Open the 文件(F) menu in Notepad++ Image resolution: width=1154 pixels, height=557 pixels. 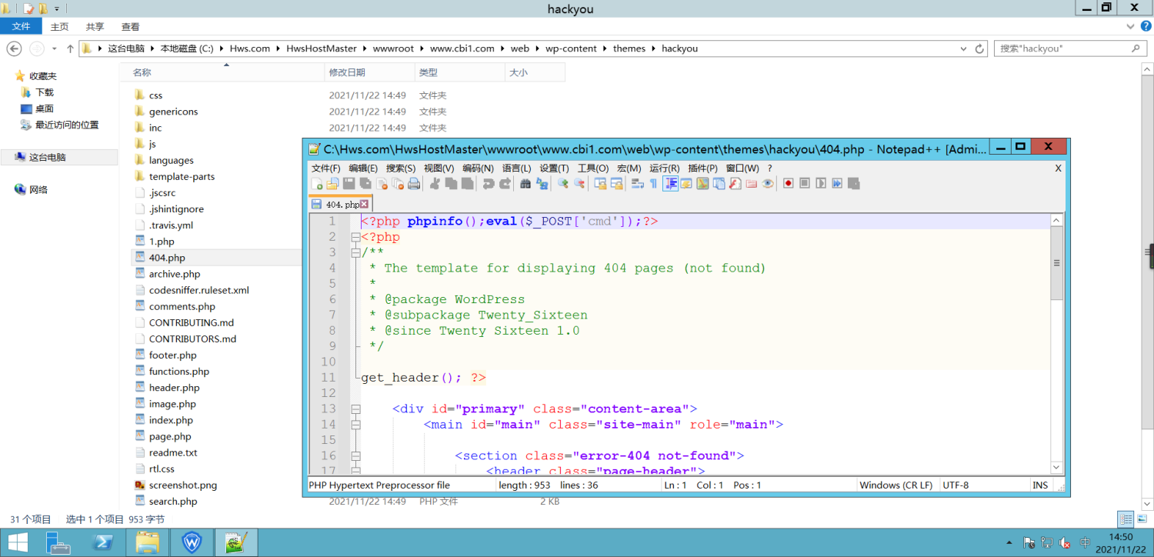point(325,168)
